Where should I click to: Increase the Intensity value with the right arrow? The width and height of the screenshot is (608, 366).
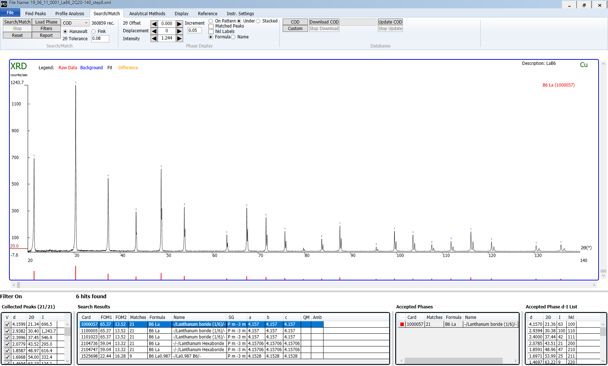pyautogui.click(x=179, y=38)
